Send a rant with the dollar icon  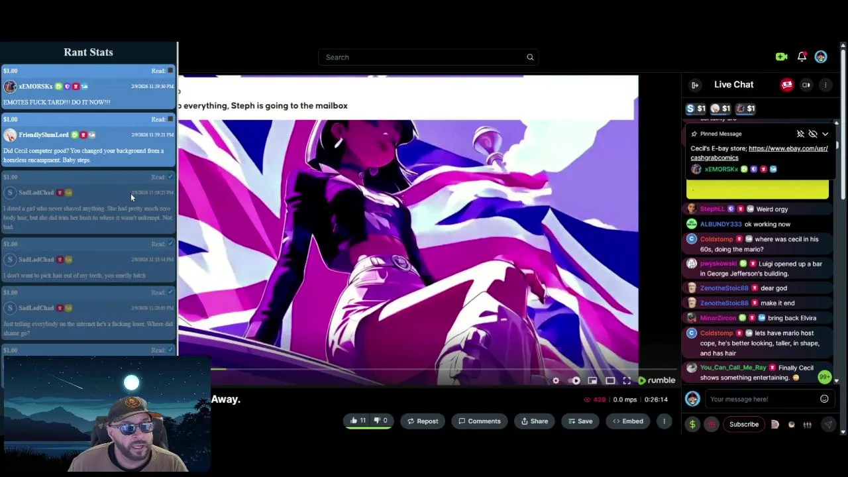click(x=692, y=425)
